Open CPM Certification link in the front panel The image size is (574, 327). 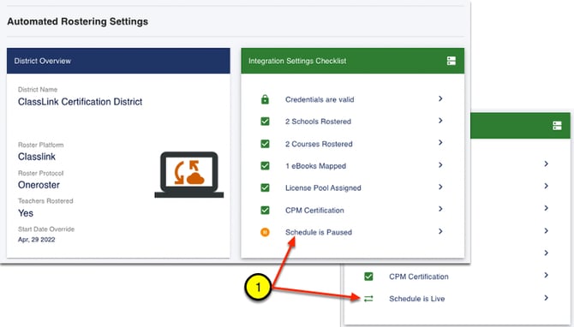[x=314, y=211]
